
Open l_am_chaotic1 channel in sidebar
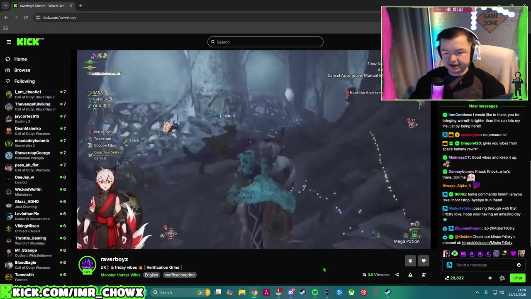pos(35,94)
